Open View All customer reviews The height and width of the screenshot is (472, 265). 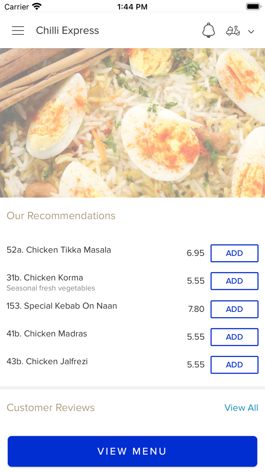pos(241,408)
